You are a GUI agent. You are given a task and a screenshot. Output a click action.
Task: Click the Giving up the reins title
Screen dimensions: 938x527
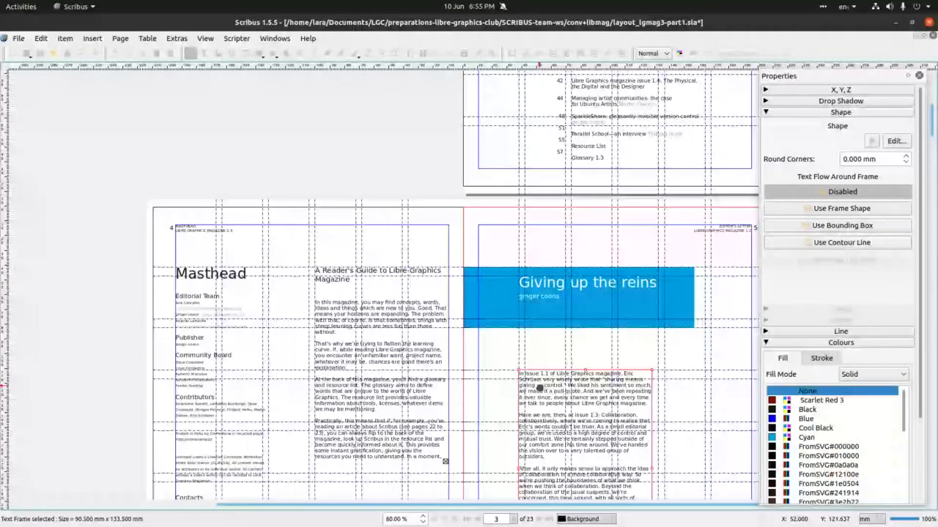click(588, 283)
